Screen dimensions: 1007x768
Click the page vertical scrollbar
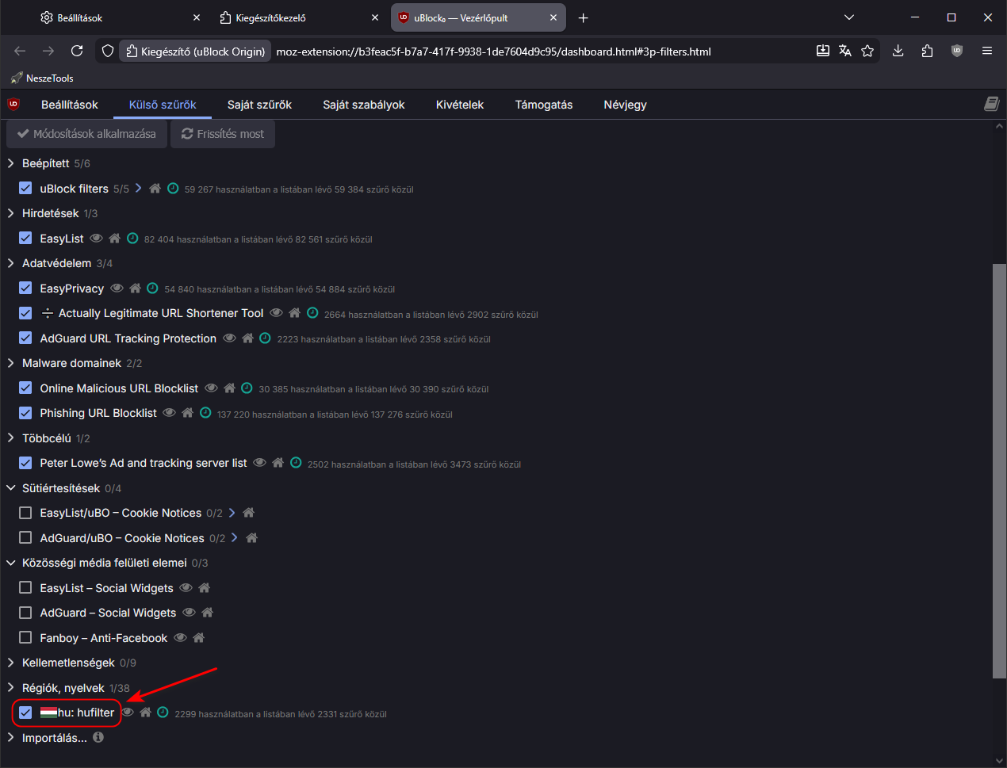(x=999, y=471)
